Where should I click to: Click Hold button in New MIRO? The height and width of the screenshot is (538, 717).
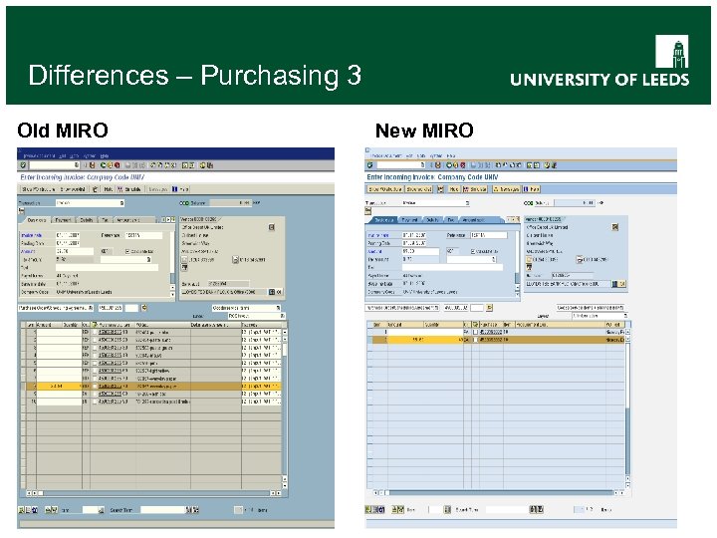coord(454,189)
